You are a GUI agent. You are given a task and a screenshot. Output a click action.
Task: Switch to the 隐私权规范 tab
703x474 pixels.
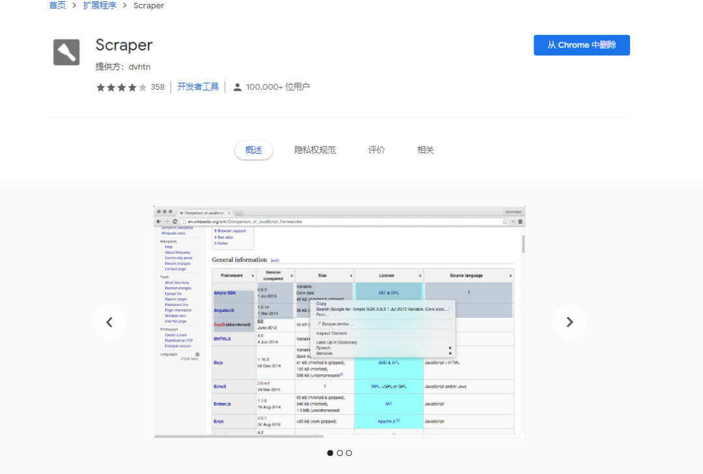(x=315, y=150)
